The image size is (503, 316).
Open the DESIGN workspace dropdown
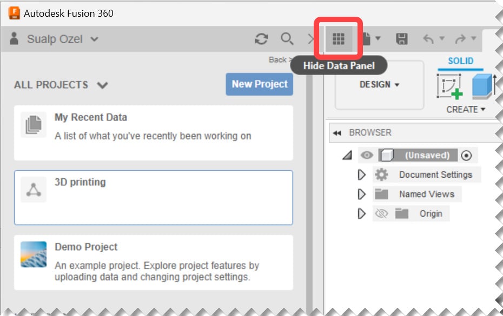click(x=380, y=85)
